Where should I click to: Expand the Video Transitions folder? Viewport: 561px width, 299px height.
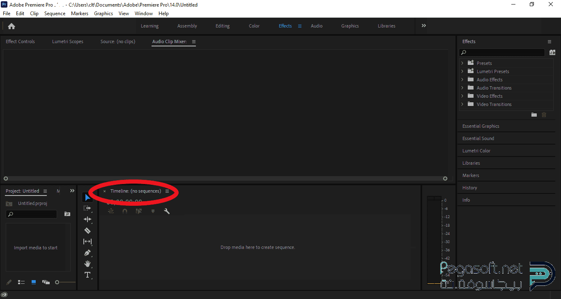[x=462, y=104]
